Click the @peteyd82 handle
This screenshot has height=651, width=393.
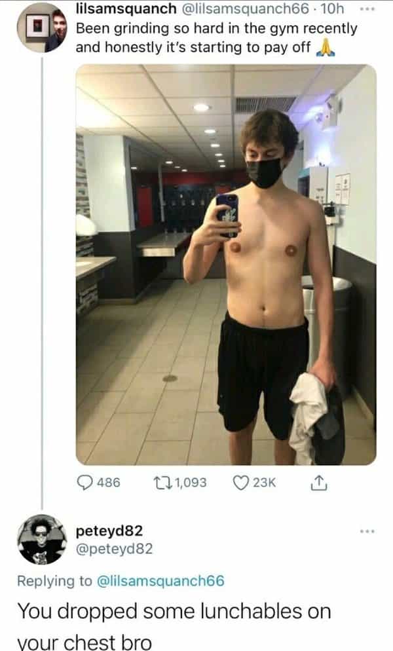click(x=115, y=548)
